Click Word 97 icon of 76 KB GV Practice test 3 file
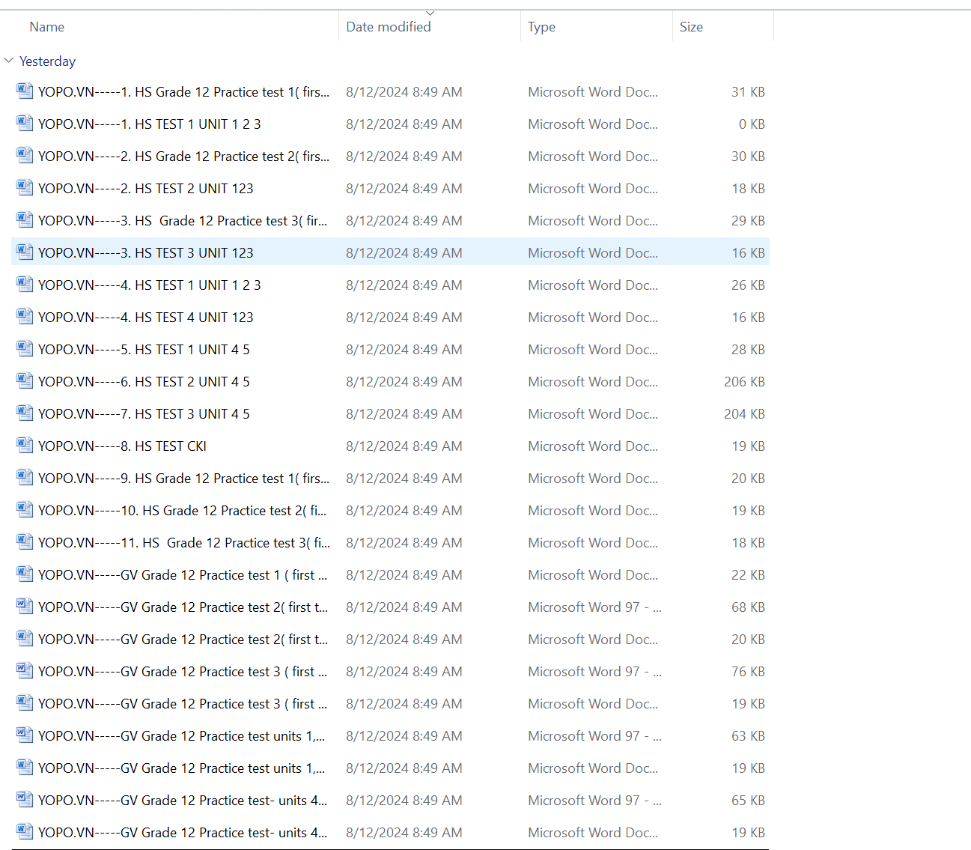Viewport: 971px width, 850px height. tap(25, 671)
